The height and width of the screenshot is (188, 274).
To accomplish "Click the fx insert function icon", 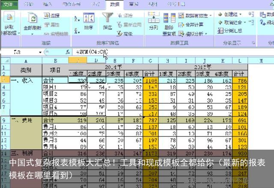I will click(68, 52).
